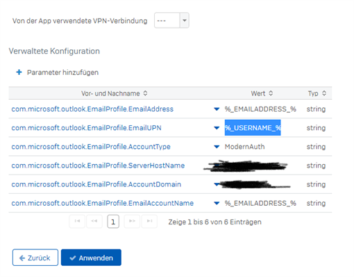The image size is (354, 277).
Task: Click the plus icon to add parameter
Action: tap(19, 72)
